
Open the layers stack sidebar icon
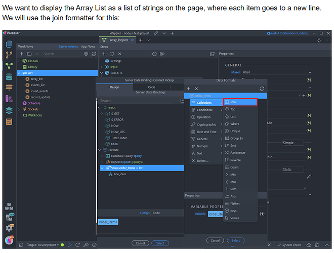(x=9, y=110)
